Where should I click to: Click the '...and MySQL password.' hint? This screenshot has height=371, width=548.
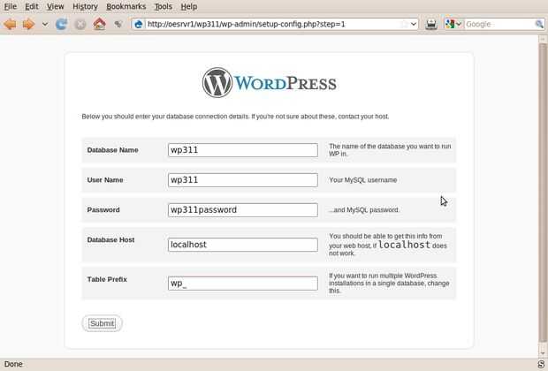(x=364, y=210)
